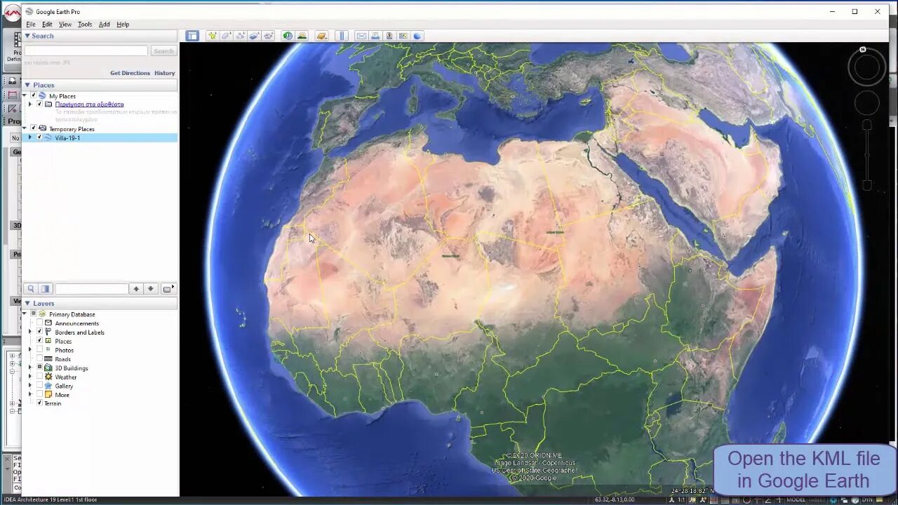898x505 pixels.
Task: Expand the 3D Buildings layer node
Action: click(x=30, y=368)
